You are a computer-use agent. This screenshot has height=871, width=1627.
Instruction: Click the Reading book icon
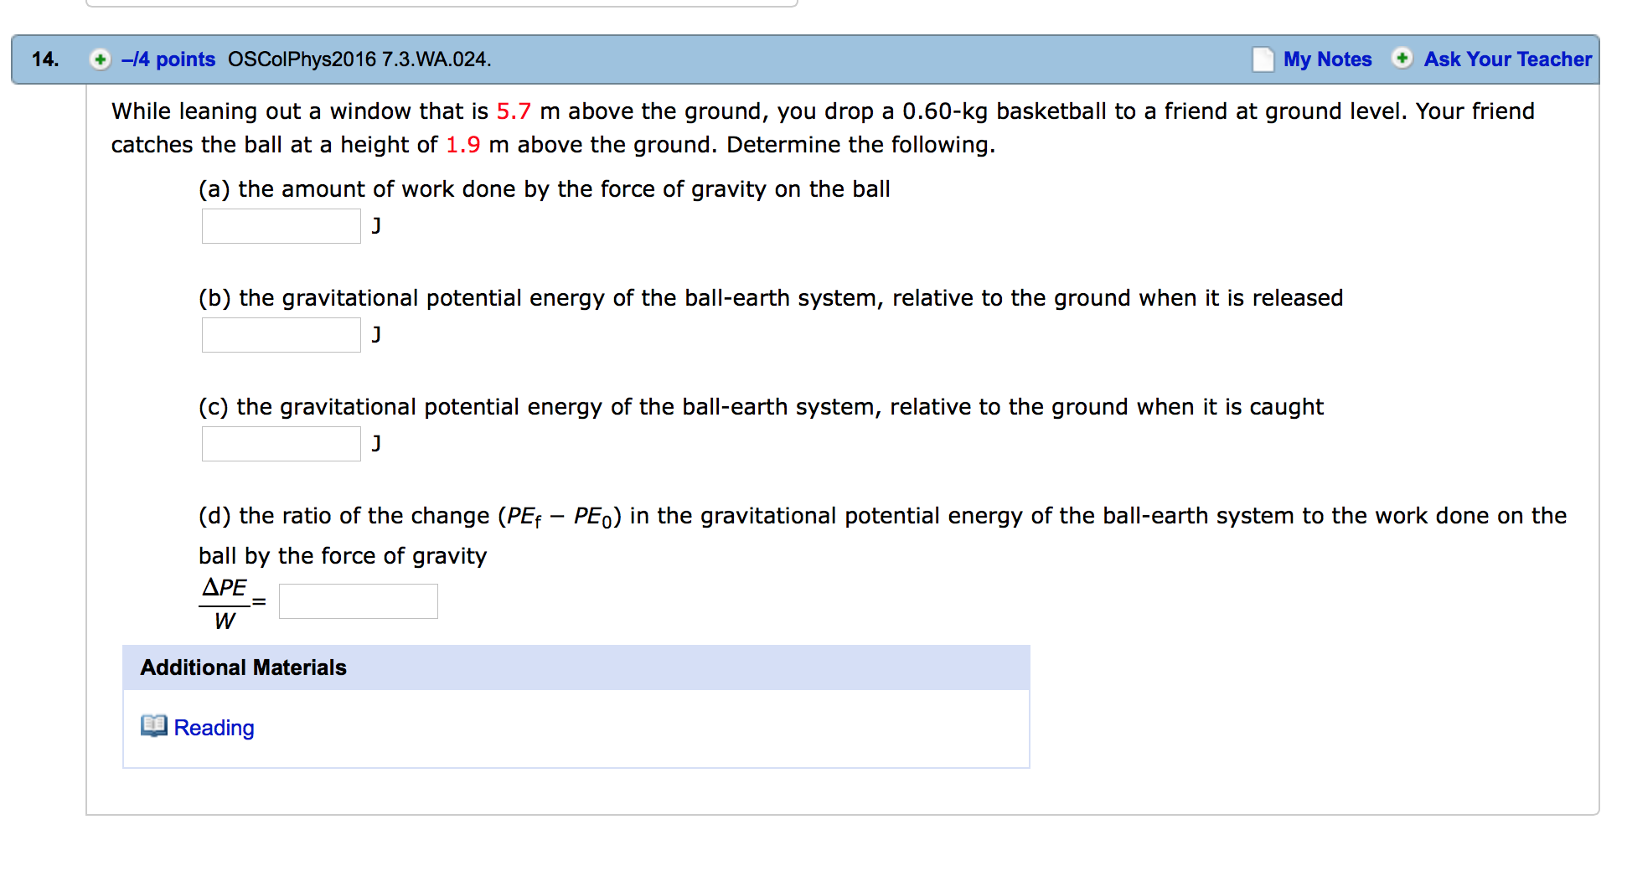[x=154, y=726]
